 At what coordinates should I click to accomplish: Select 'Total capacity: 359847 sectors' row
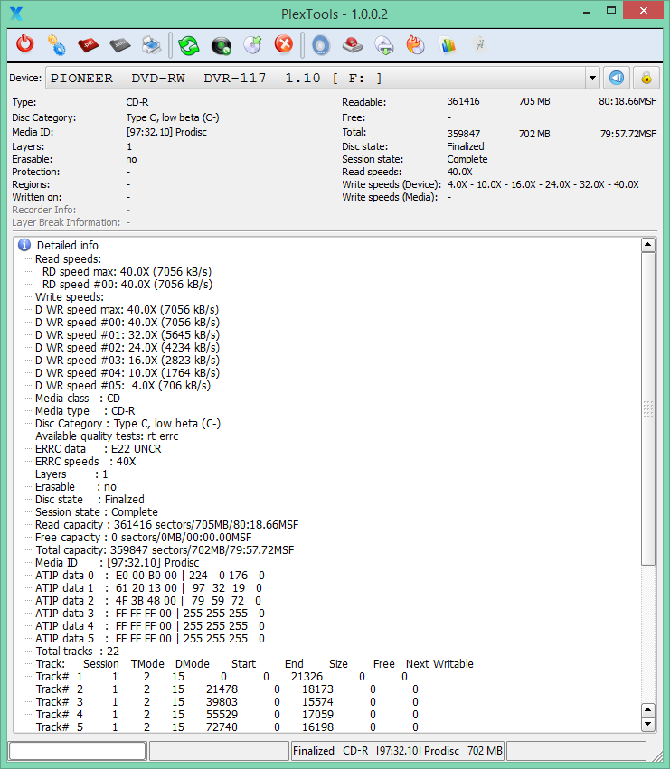click(165, 550)
